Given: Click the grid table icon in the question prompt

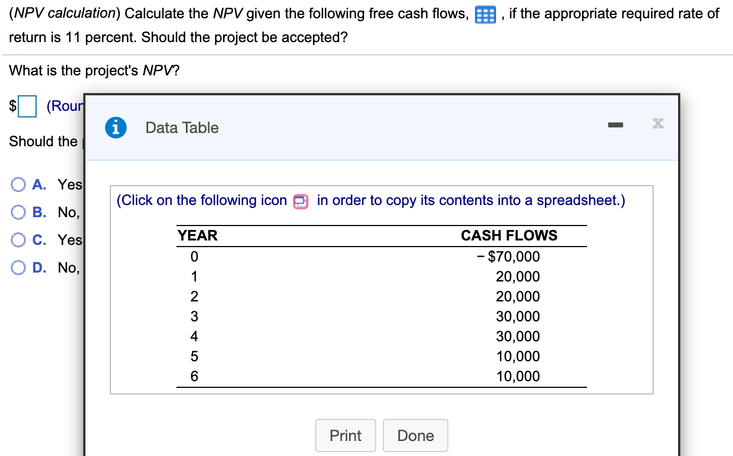Looking at the screenshot, I should [484, 13].
